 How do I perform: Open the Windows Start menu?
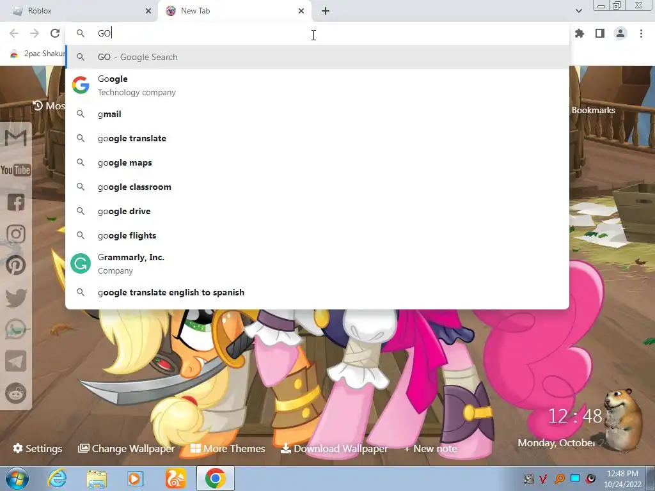pyautogui.click(x=17, y=478)
